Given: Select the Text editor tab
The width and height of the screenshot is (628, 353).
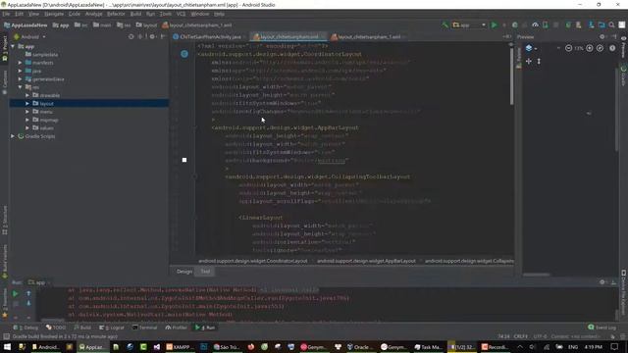Looking at the screenshot, I should pyautogui.click(x=205, y=272).
